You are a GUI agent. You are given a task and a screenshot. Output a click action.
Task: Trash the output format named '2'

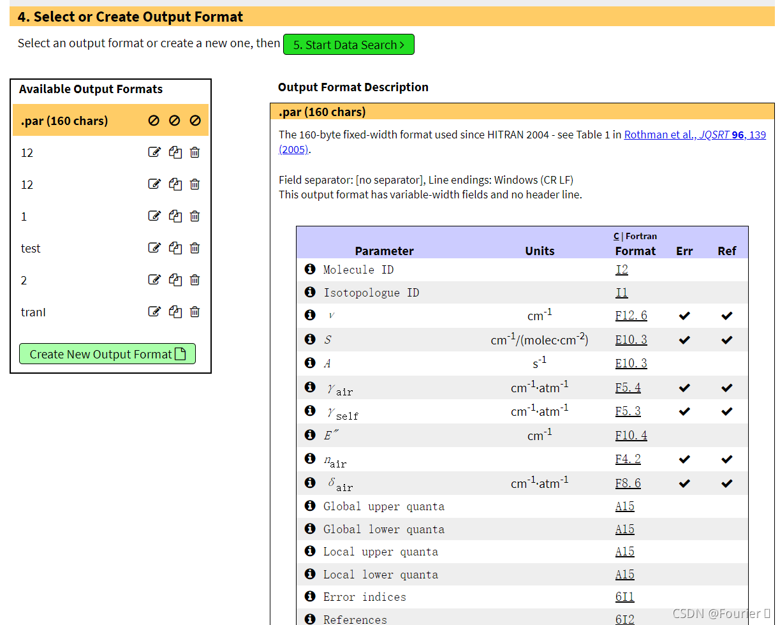195,279
